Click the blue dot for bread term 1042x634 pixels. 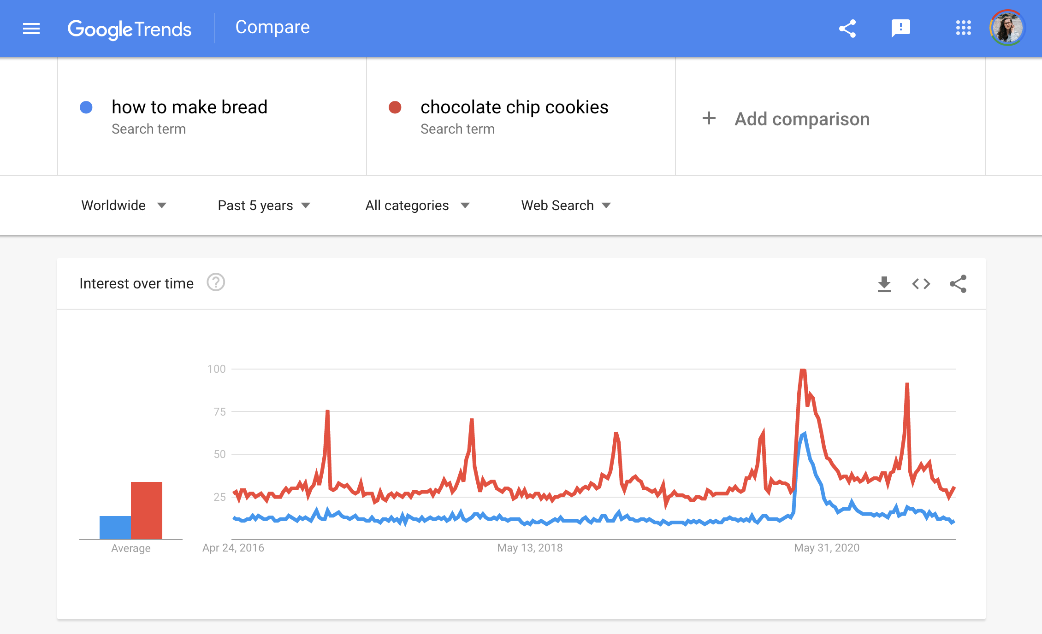click(86, 107)
